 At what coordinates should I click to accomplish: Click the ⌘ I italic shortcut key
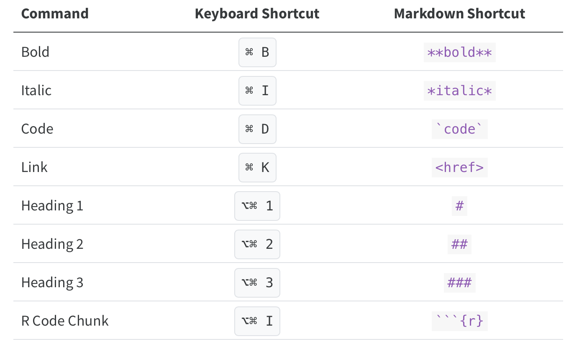pyautogui.click(x=257, y=91)
